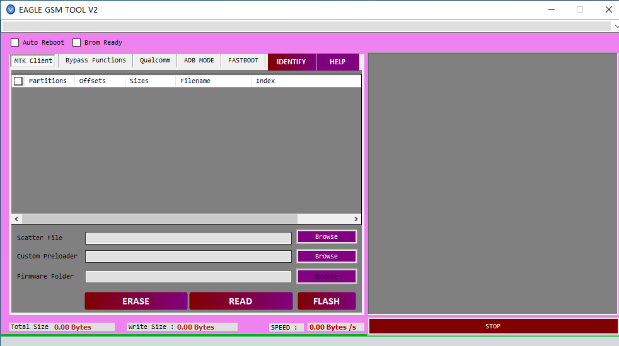Click the Eagle GSM Tool title bar logo
The height and width of the screenshot is (346, 619).
click(x=11, y=9)
